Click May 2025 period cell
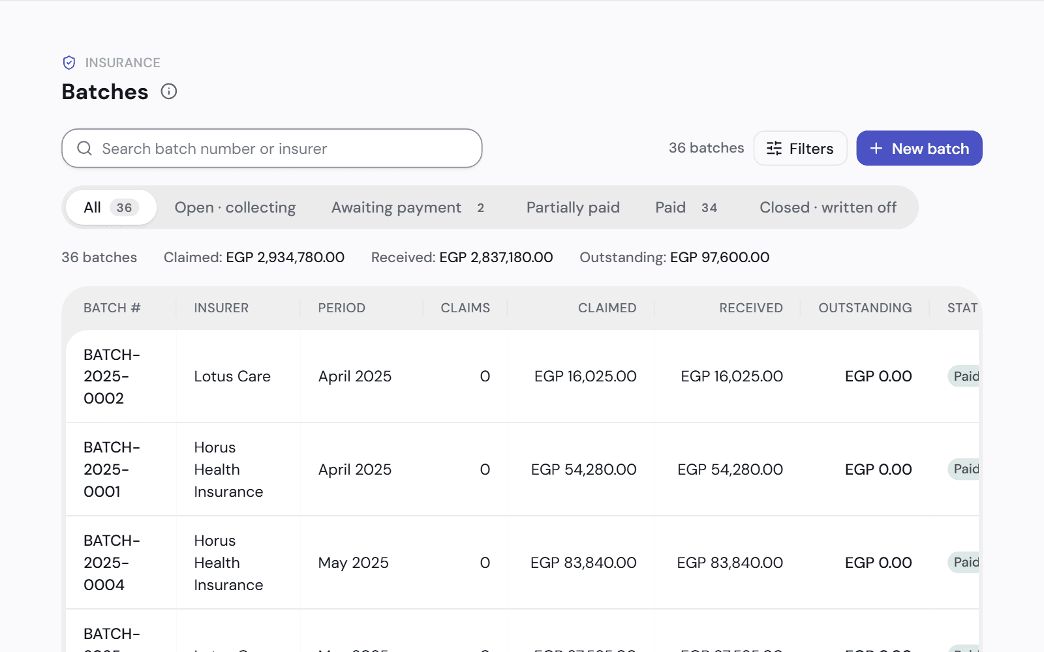This screenshot has width=1044, height=652. (x=353, y=563)
